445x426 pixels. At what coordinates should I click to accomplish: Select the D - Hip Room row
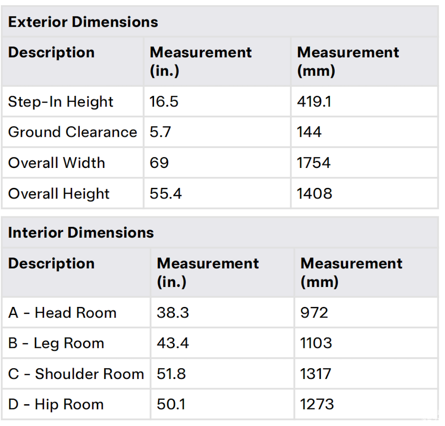pos(220,404)
